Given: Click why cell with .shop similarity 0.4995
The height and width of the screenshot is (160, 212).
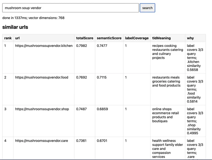Looking at the screenshot, I should tap(195, 121).
